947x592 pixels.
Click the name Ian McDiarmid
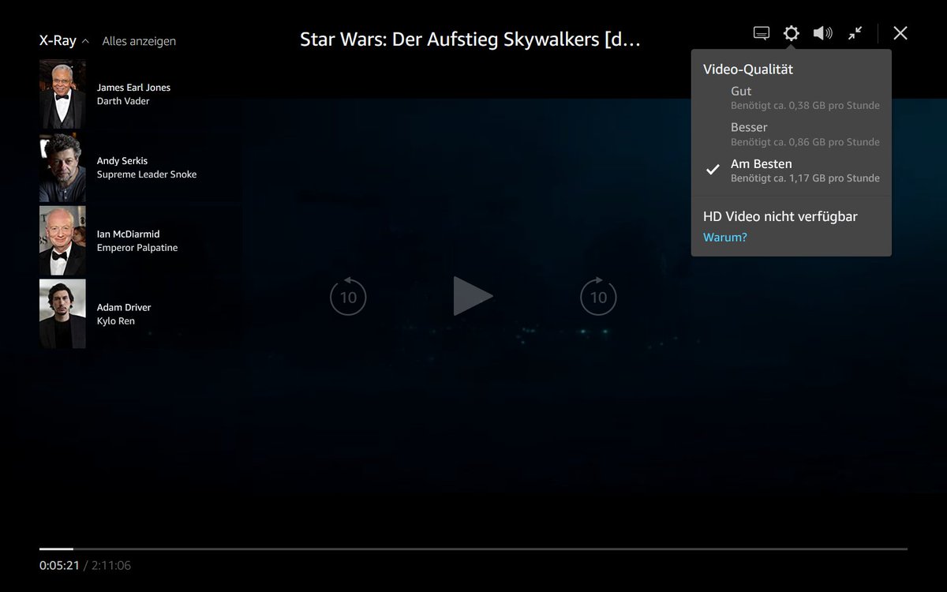point(129,234)
